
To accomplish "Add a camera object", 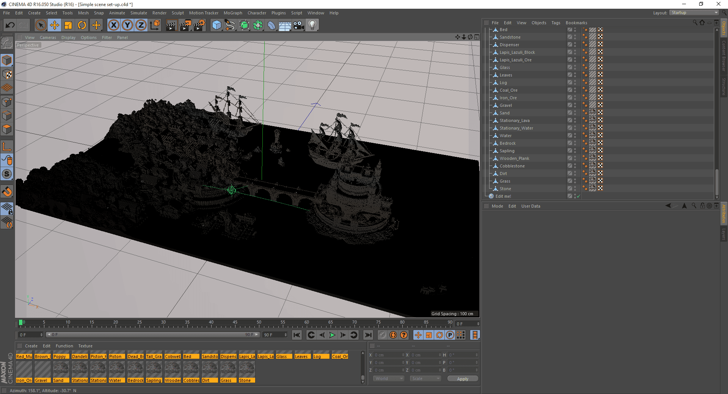I will click(299, 25).
